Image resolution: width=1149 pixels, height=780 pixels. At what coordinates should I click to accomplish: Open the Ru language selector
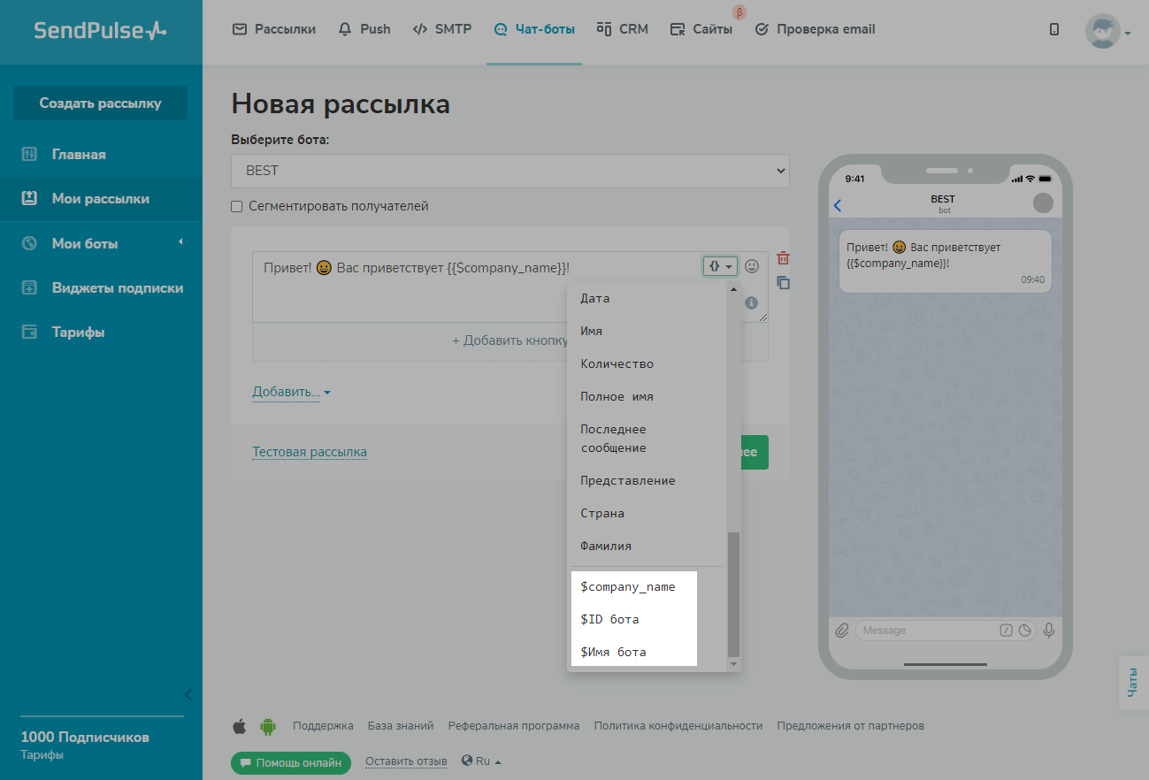point(481,761)
